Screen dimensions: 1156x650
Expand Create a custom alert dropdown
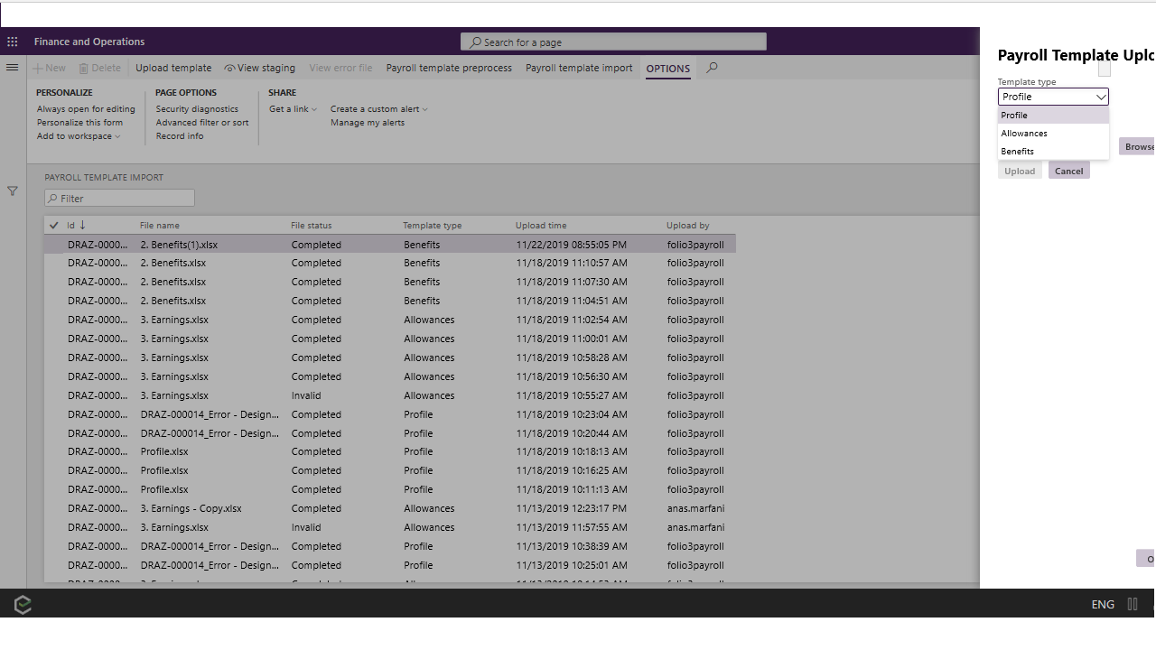[x=379, y=109]
